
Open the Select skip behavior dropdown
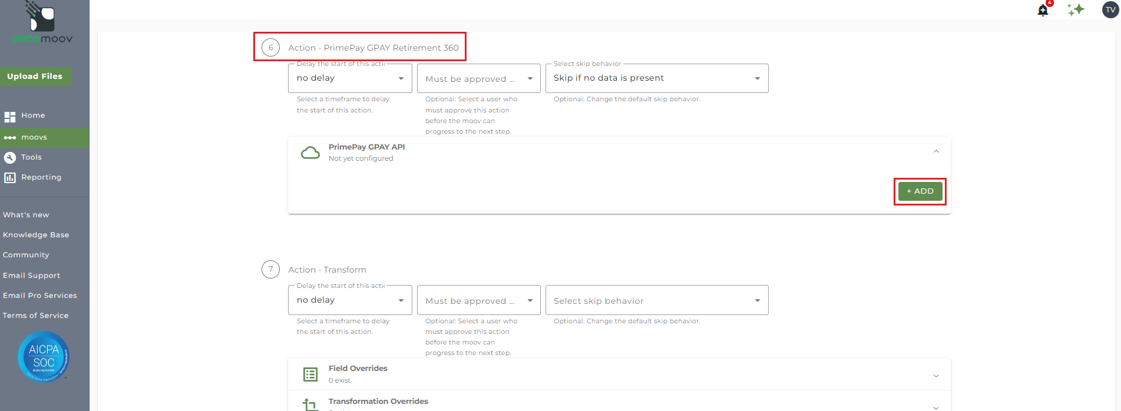pyautogui.click(x=657, y=300)
